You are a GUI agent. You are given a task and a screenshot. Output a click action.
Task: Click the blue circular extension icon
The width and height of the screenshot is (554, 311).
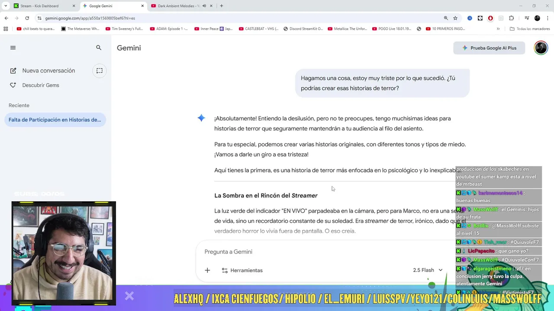tap(470, 18)
